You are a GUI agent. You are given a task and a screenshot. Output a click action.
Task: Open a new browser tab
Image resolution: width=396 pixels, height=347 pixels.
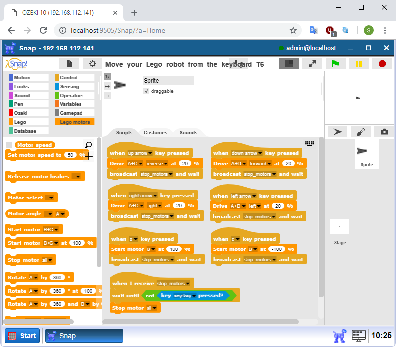[x=134, y=13]
